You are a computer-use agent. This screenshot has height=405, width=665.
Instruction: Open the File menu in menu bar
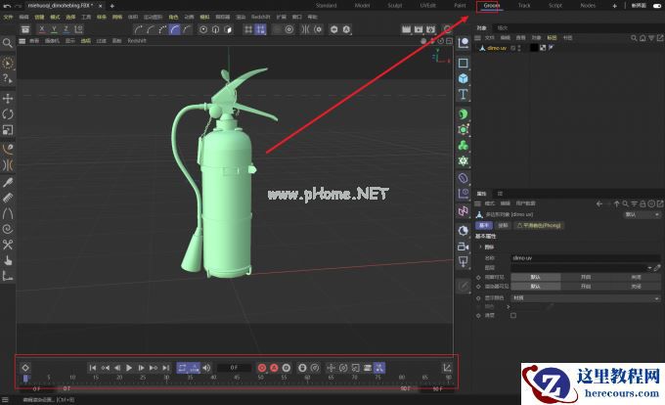pos(8,17)
